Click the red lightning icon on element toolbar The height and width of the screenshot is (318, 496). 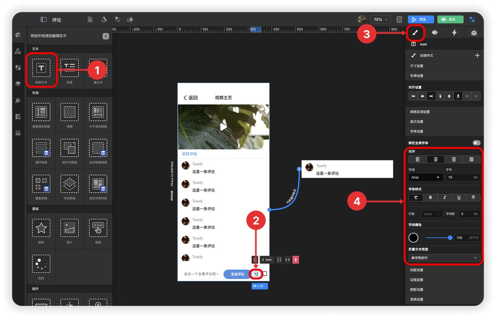click(x=296, y=260)
